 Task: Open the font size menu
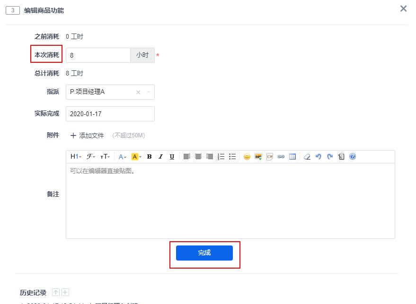105,157
